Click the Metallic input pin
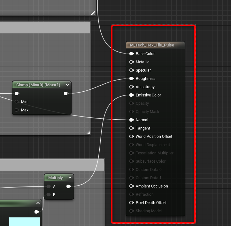Viewport: 231px width, 226px height. (x=131, y=62)
